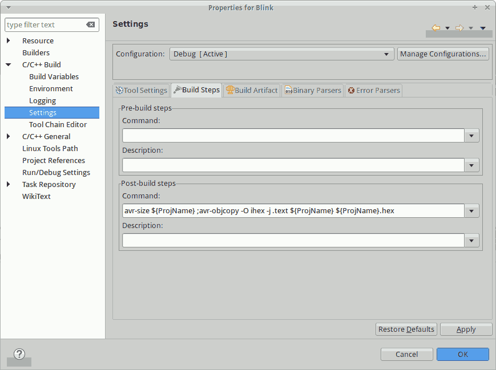Collapse the C/C++ Build tree node
This screenshot has width=496, height=370.
coord(9,65)
